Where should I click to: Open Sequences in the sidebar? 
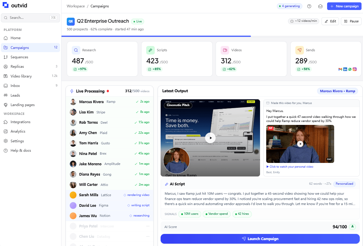[x=31, y=57]
